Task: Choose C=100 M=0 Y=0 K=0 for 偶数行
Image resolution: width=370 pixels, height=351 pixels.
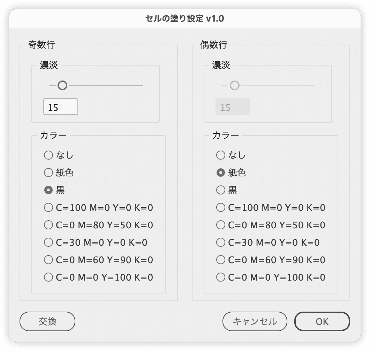Action: pos(220,208)
